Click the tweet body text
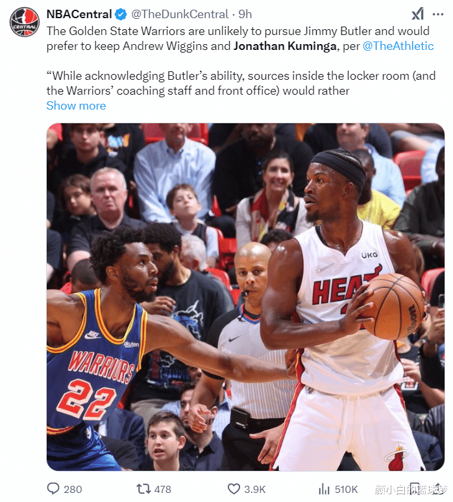Viewport: 453px width, 502px height. (241, 61)
